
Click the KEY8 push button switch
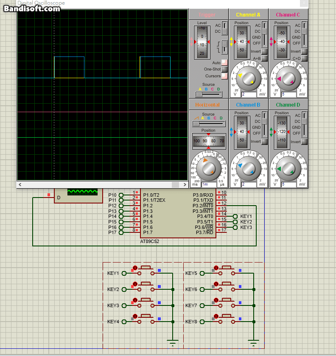point(227,319)
